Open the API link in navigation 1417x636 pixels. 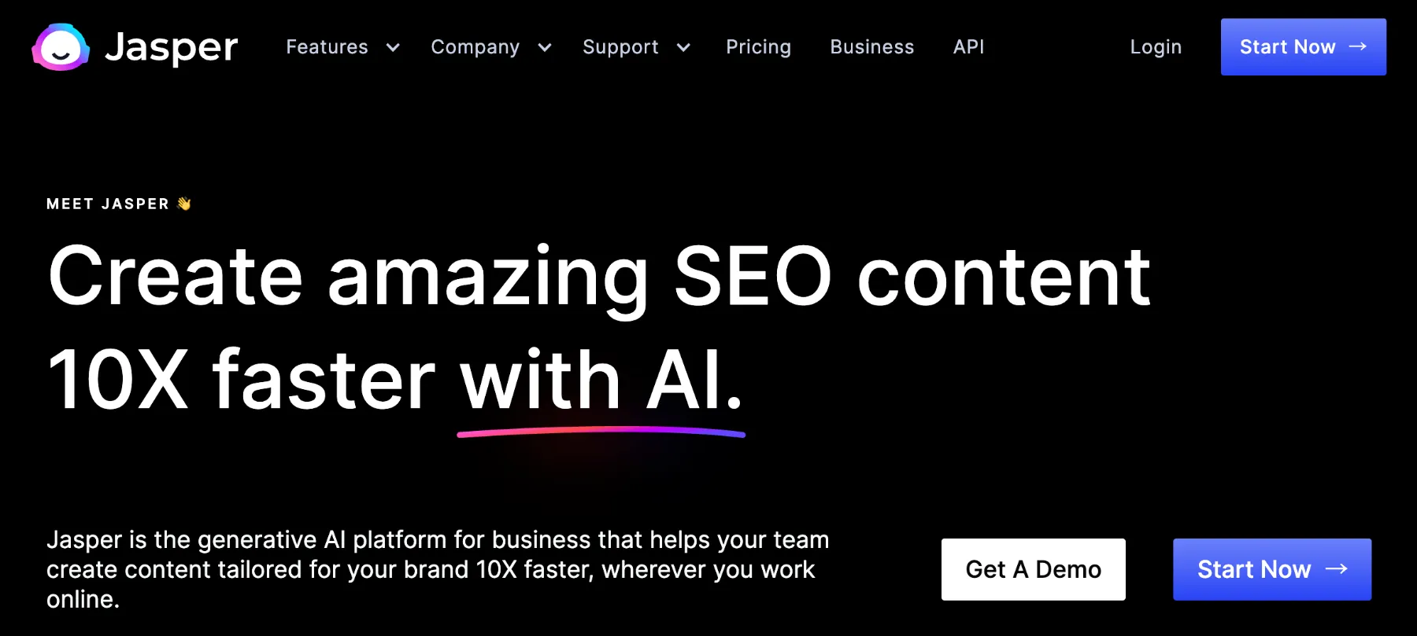[x=969, y=47]
